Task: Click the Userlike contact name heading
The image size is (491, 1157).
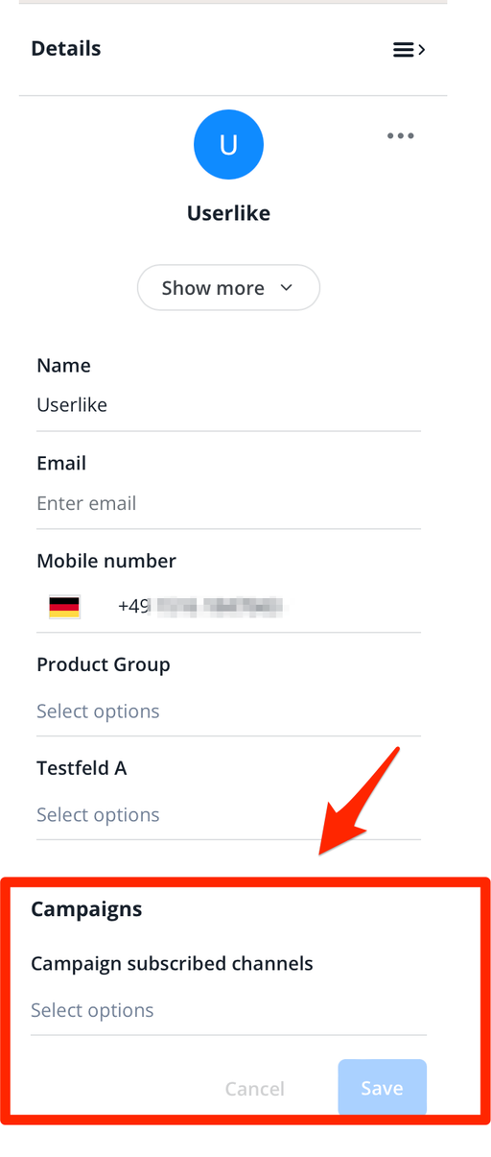Action: [x=228, y=213]
